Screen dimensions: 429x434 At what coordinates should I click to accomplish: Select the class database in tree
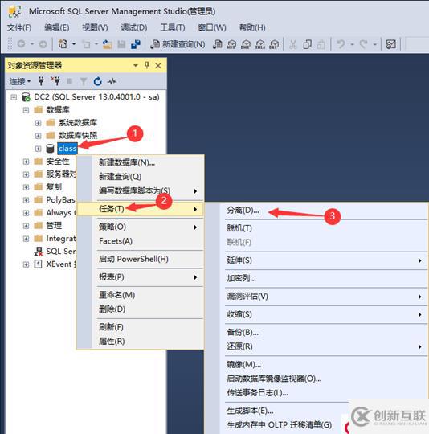click(x=67, y=149)
